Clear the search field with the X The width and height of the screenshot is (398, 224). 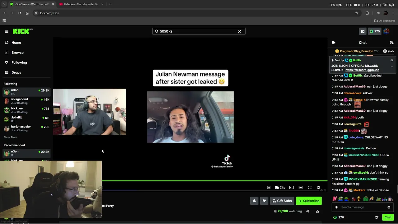coord(239,31)
